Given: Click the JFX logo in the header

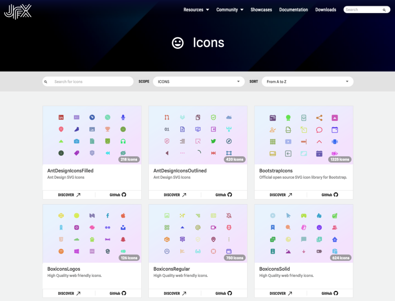Looking at the screenshot, I should tap(18, 12).
